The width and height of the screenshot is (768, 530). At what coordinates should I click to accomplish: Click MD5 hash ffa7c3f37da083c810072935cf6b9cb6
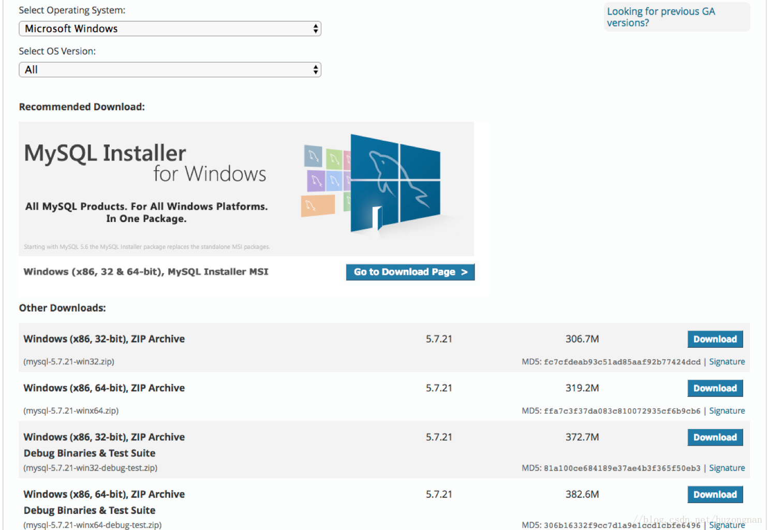coord(622,411)
